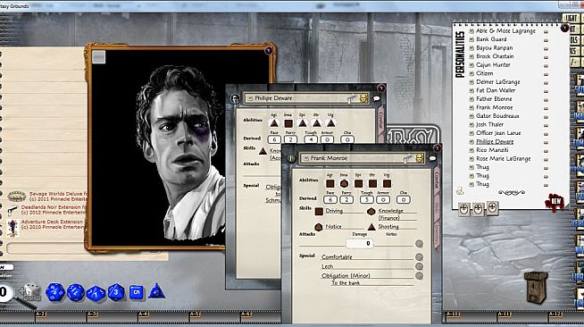Roll Frank Monroe's Knowledge (Finance) die
The width and height of the screenshot is (584, 327).
click(371, 212)
